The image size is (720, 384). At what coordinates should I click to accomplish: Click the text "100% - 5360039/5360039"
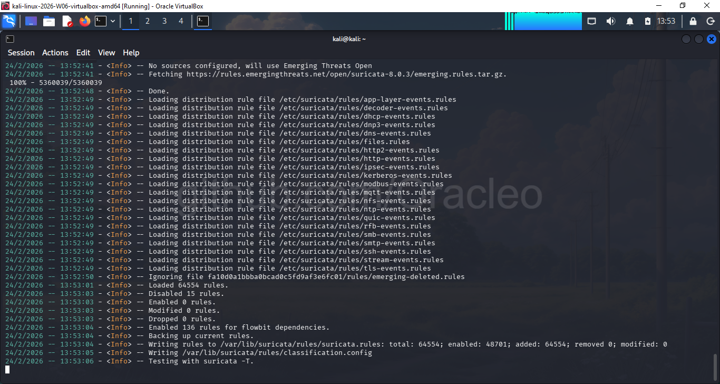click(x=56, y=83)
